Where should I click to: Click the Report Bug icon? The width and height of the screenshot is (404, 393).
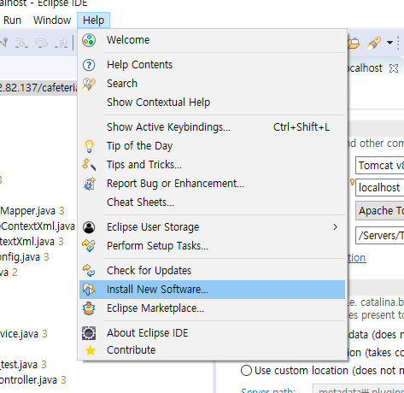(x=89, y=184)
